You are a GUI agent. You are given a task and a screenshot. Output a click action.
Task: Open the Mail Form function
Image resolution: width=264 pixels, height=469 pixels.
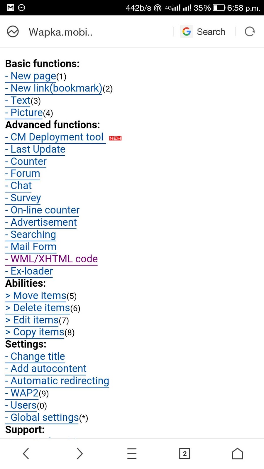pyautogui.click(x=31, y=247)
